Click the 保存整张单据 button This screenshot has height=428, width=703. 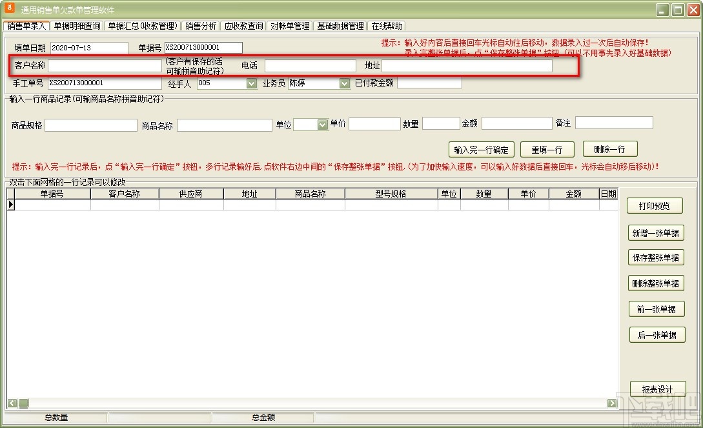click(656, 257)
